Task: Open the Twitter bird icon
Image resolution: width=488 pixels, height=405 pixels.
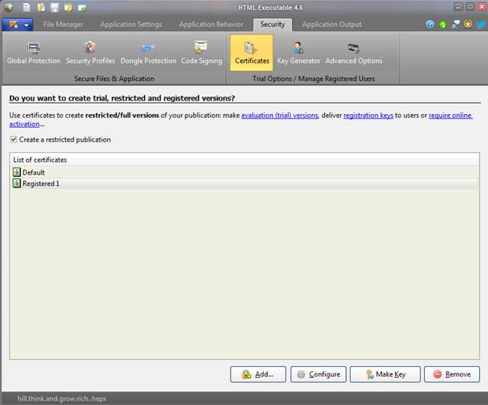Action: (x=480, y=24)
